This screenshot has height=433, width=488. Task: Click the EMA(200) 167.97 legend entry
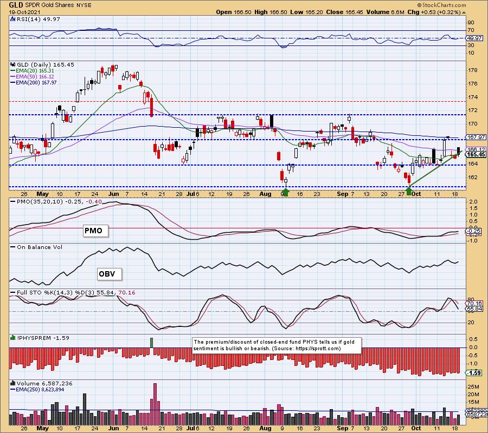click(33, 82)
